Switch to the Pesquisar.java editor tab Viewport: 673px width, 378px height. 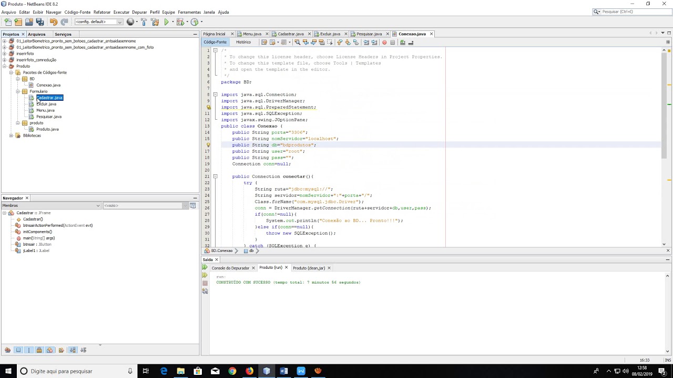click(x=369, y=34)
